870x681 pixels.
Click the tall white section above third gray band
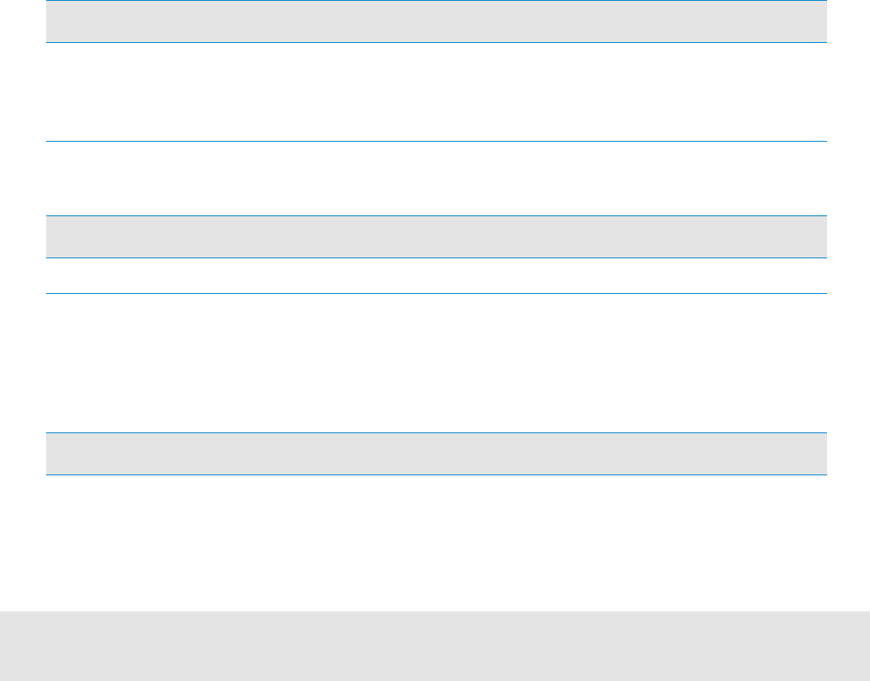(436, 363)
